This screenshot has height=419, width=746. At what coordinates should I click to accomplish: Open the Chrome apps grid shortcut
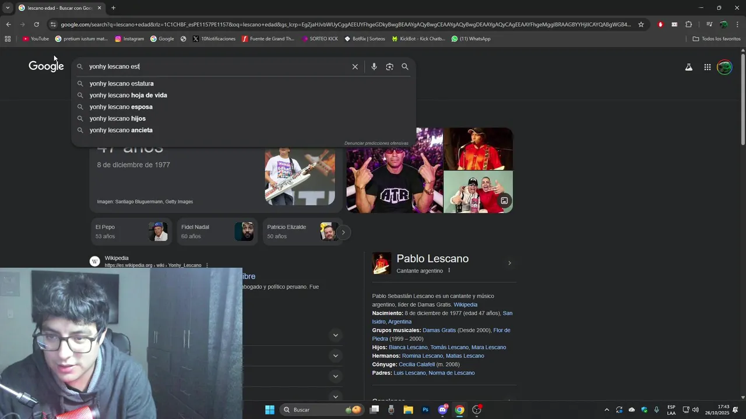[8, 39]
